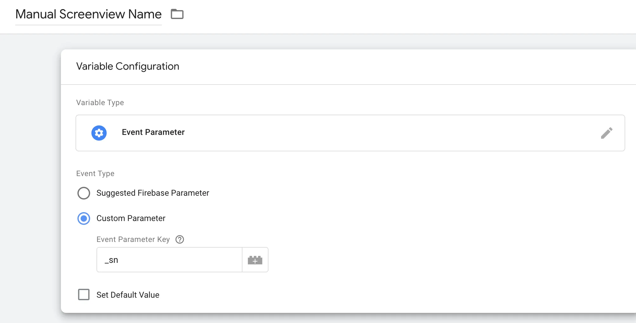
Task: Open help tooltip for Event Parameter Key
Action: 180,239
